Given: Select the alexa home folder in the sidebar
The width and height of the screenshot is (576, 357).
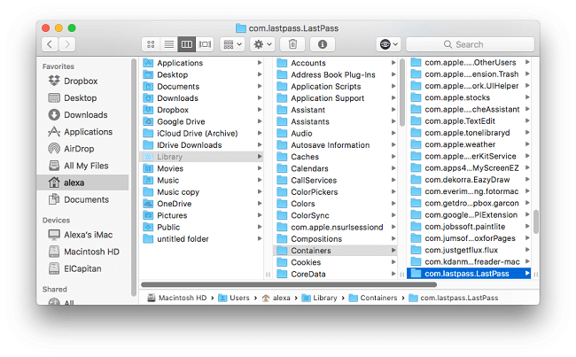Looking at the screenshot, I should coord(82,182).
